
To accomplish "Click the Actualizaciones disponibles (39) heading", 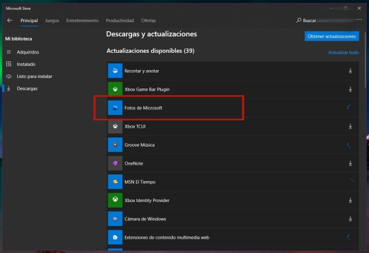I will coord(151,51).
